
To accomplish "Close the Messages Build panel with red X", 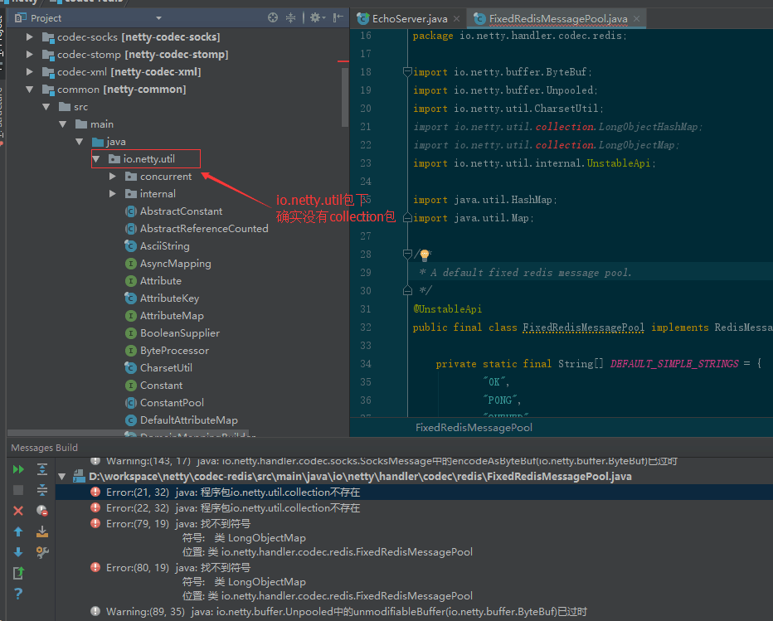I will (x=18, y=511).
